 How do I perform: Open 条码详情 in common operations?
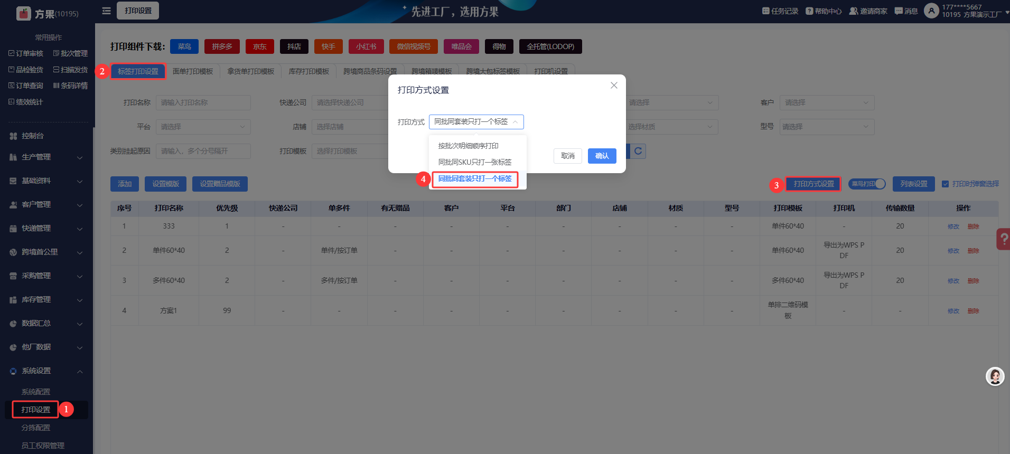[70, 86]
